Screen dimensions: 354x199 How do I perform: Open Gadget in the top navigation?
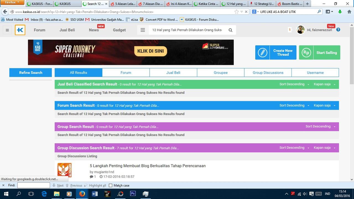click(x=119, y=30)
